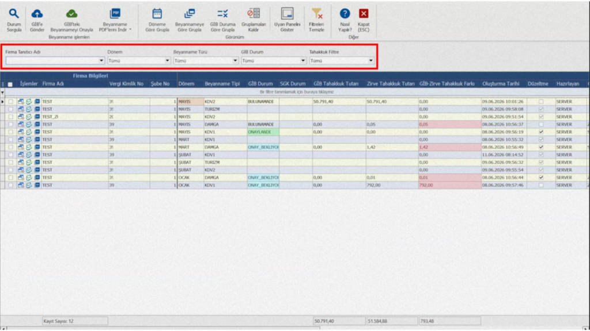Click Beyannameye Göre Grupla icon
Screen dimensions: 590x331
pyautogui.click(x=189, y=14)
